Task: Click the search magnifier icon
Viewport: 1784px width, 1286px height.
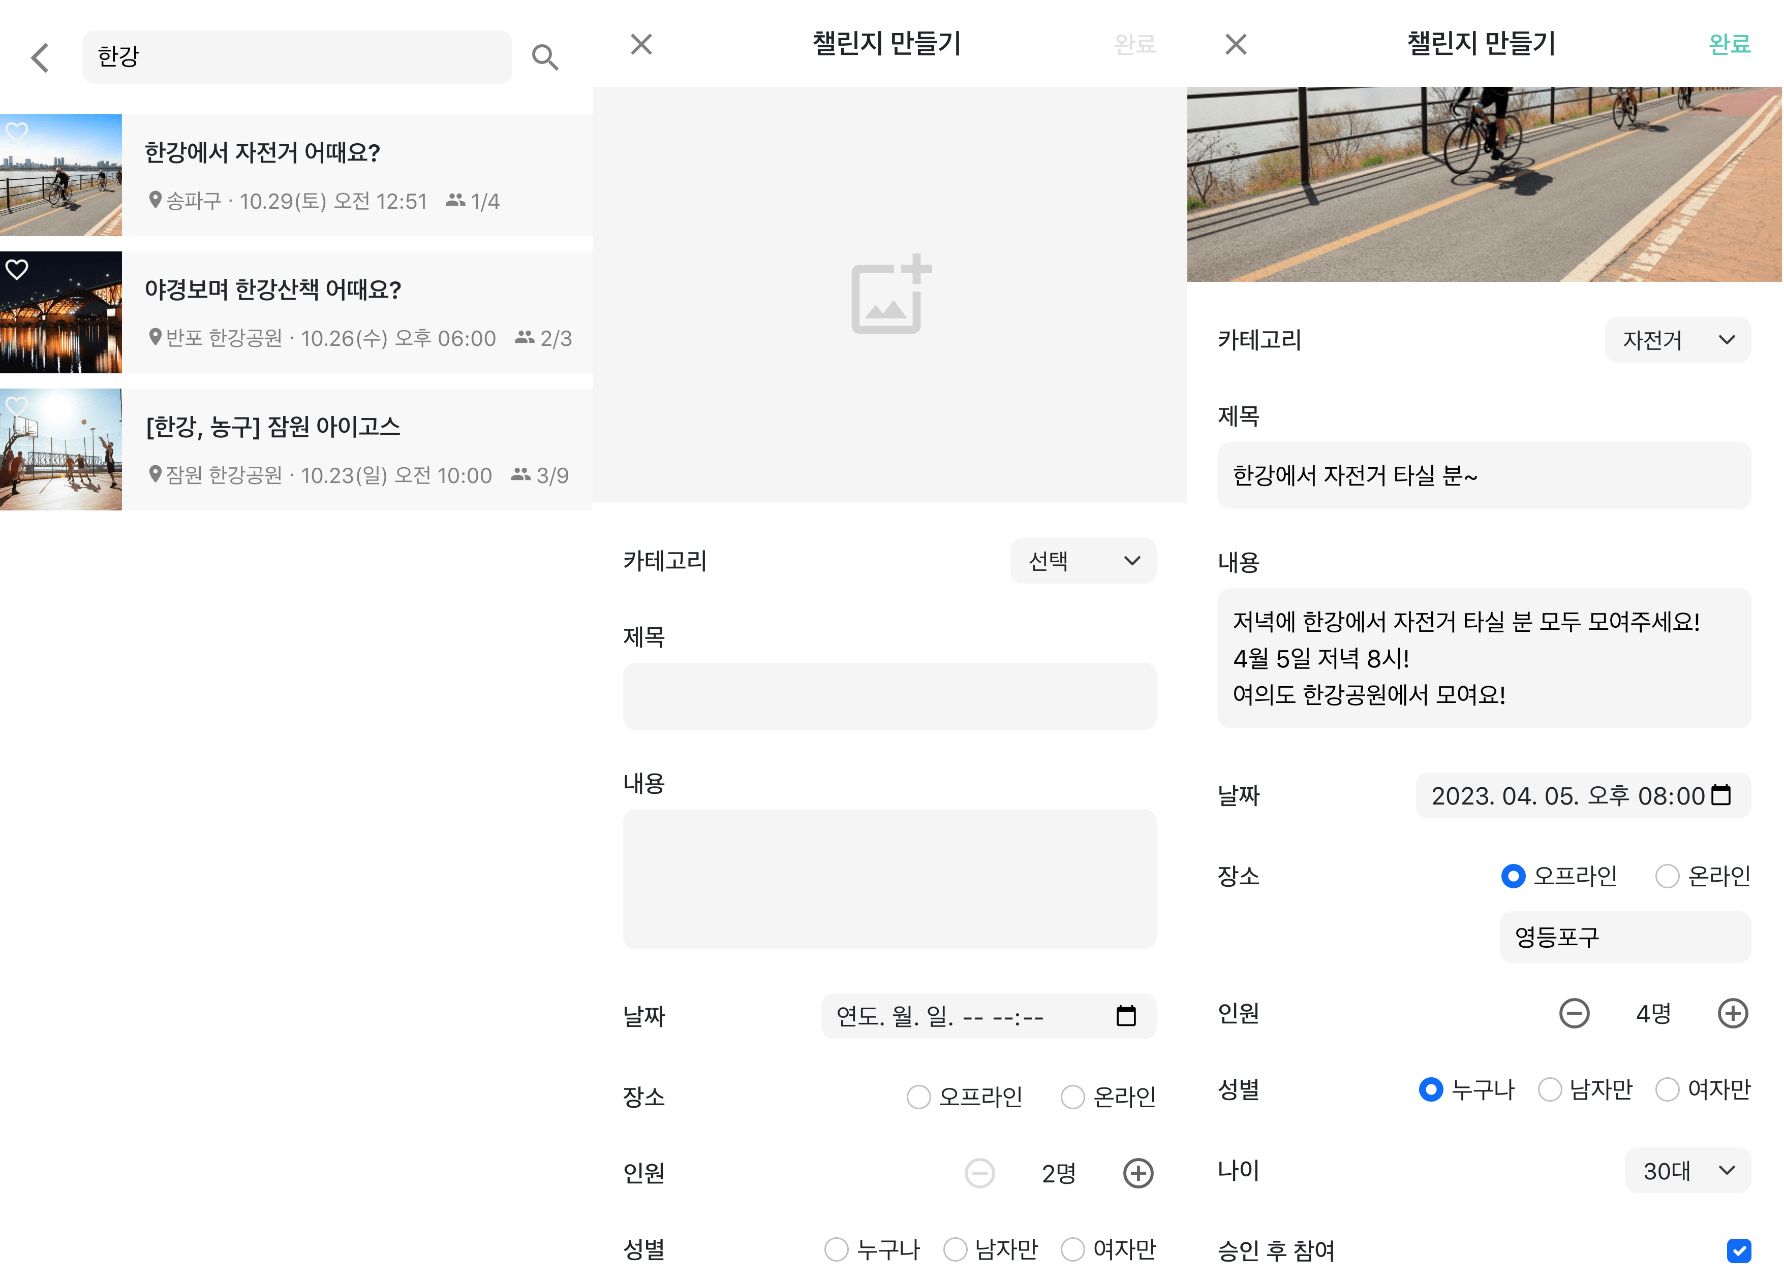Action: point(546,57)
